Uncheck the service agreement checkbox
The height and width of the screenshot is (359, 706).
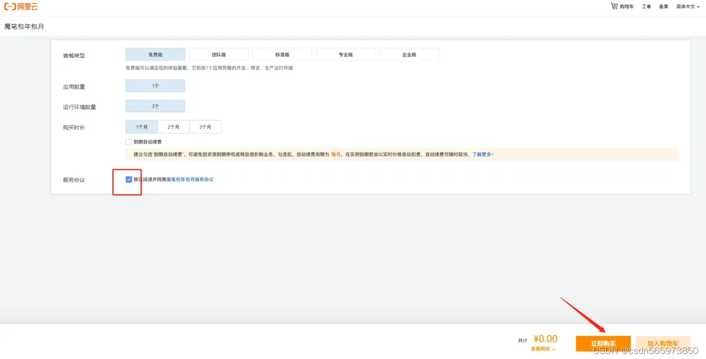129,179
